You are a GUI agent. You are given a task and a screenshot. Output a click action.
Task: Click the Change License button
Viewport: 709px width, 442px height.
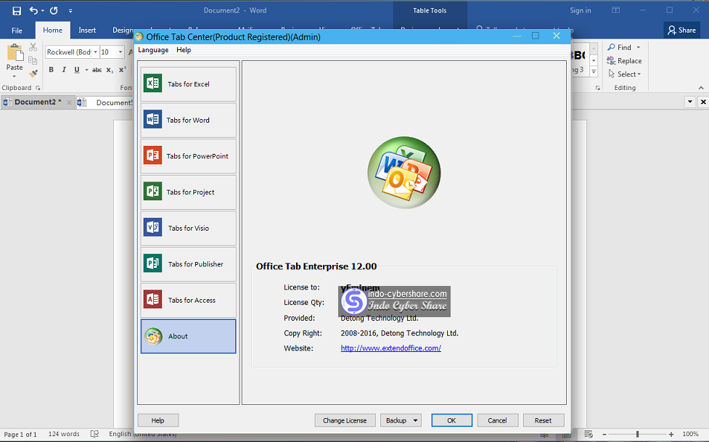coord(345,420)
